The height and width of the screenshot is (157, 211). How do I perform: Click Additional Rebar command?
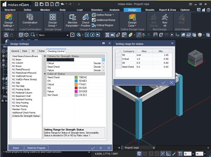pyautogui.click(x=104, y=20)
